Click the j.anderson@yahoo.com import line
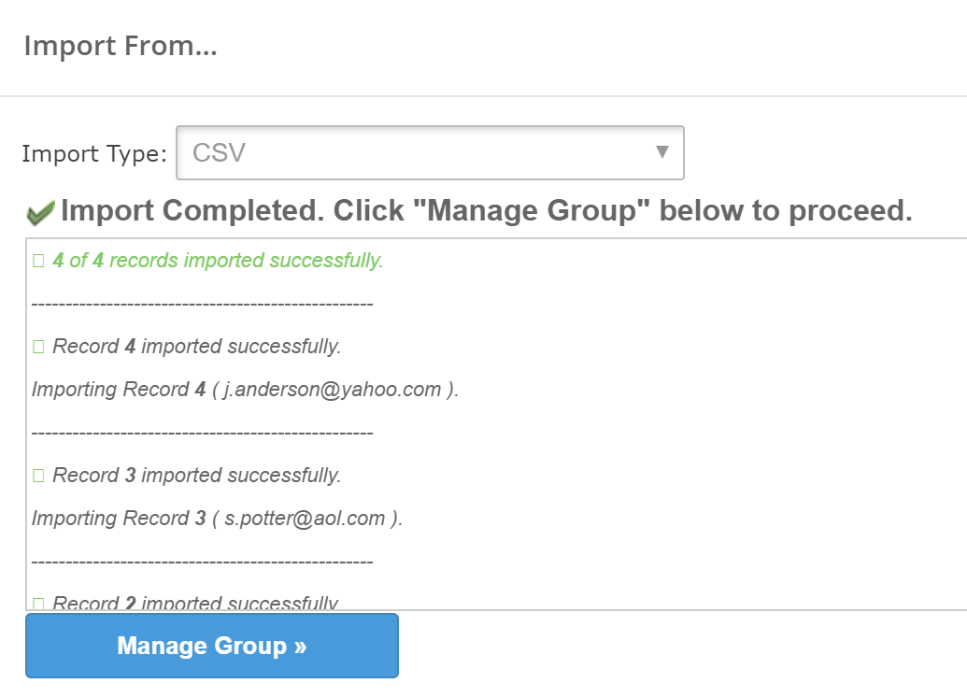This screenshot has height=698, width=967. tap(245, 390)
